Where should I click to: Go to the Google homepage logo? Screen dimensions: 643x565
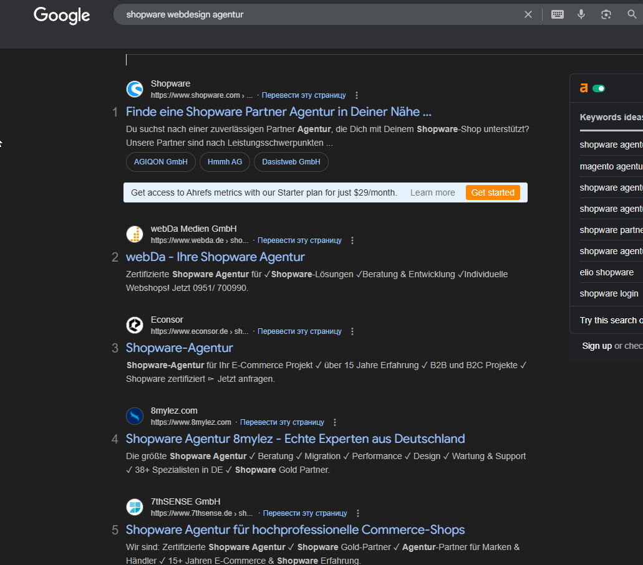point(62,15)
